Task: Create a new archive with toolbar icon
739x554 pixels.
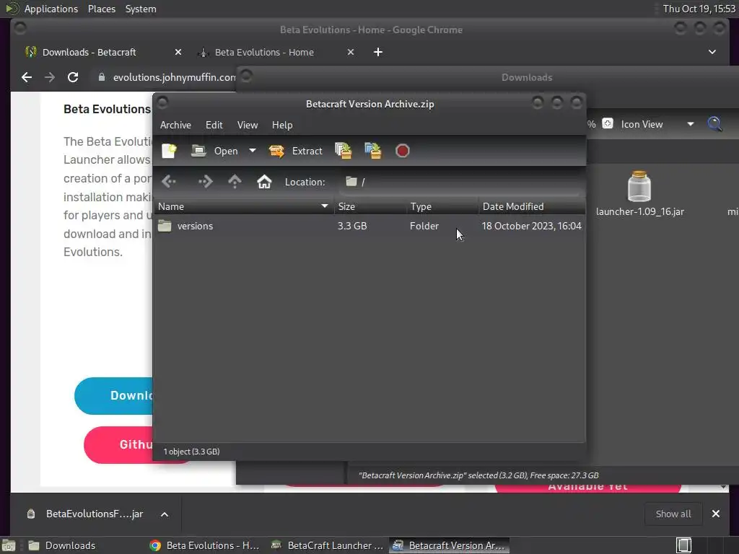Action: pos(169,151)
